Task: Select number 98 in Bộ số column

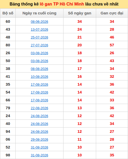Action: point(8,155)
